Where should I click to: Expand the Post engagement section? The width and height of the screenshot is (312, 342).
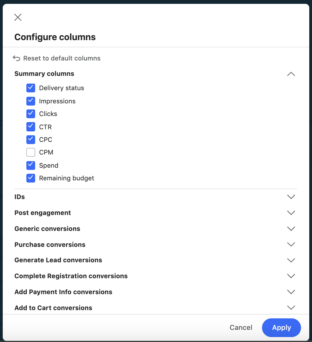point(291,213)
